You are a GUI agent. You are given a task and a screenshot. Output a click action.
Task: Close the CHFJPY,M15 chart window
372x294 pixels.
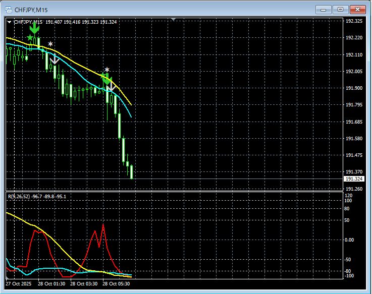click(358, 10)
